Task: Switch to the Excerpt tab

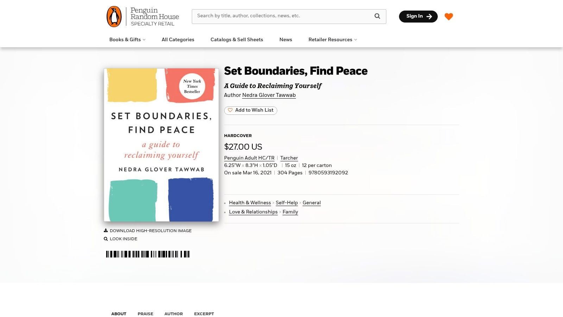Action: [204, 314]
